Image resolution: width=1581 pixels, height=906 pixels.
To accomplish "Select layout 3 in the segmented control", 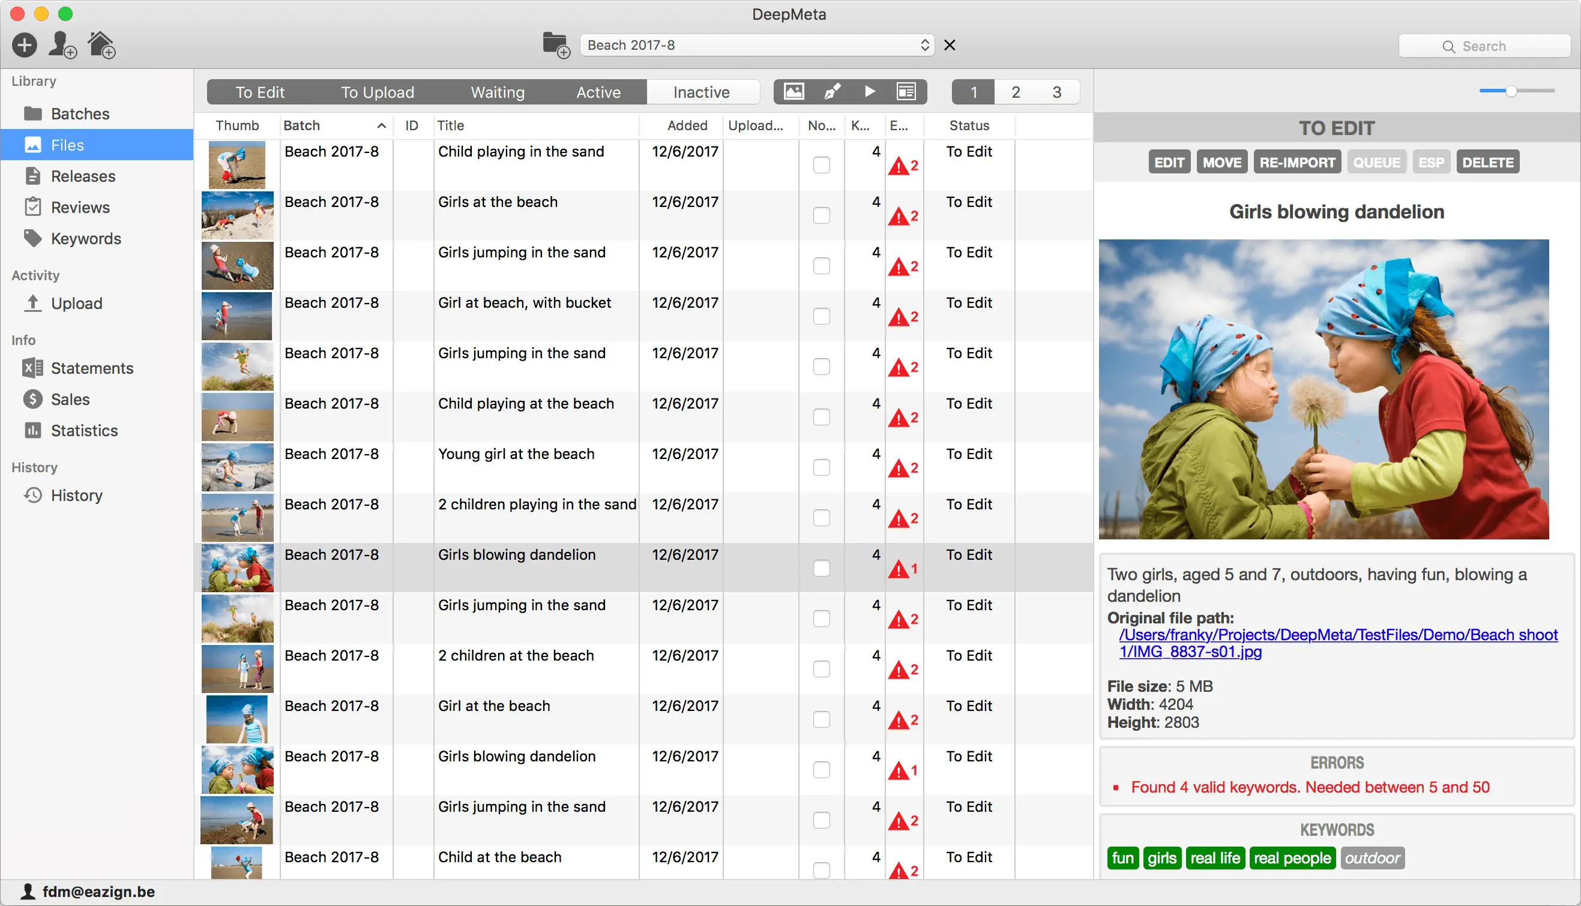I will coord(1056,92).
